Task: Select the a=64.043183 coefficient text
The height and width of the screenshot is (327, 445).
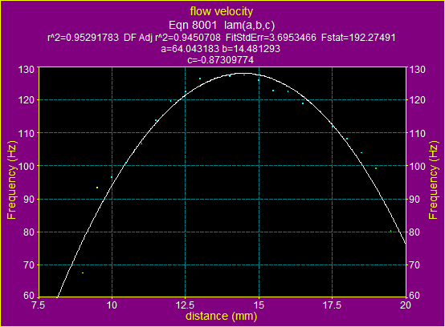Action: point(190,49)
